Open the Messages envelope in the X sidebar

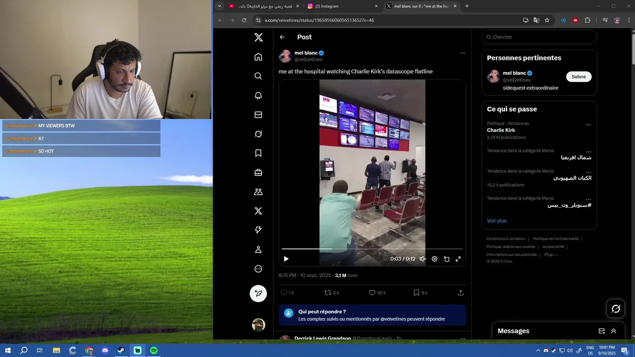click(x=258, y=115)
